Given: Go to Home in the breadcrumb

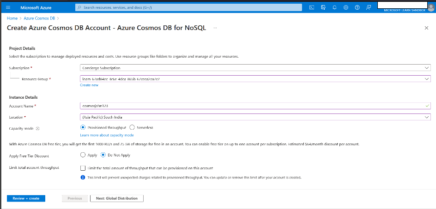Looking at the screenshot, I should point(12,18).
